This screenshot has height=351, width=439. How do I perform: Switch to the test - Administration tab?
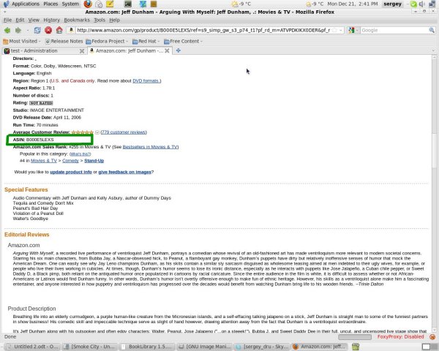tap(42, 50)
